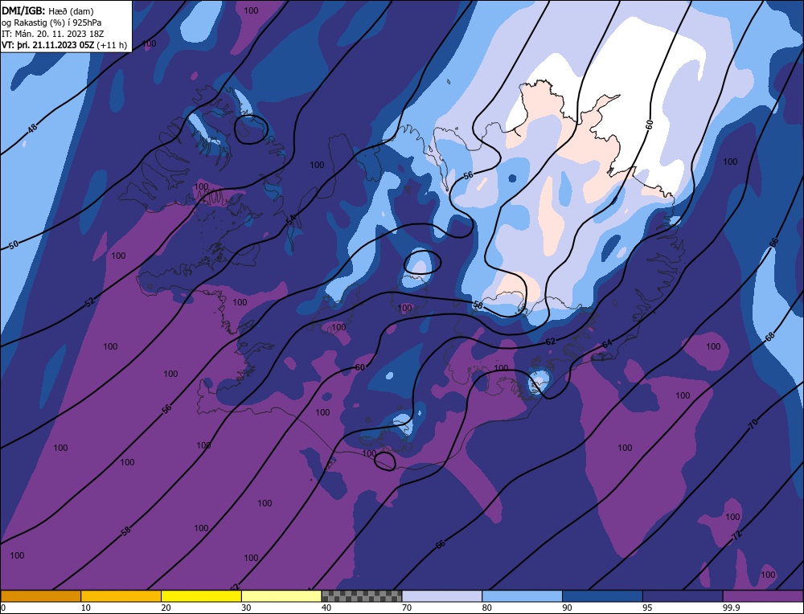Click the contour label '68'
This screenshot has width=804, height=614.
(x=769, y=337)
